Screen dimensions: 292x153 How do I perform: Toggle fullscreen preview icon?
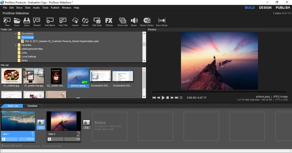coord(181,98)
